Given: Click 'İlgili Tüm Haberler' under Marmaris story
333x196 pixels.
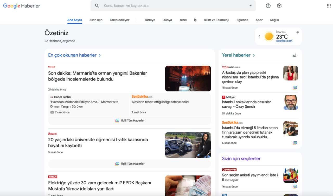Looking at the screenshot, I should (x=130, y=120).
